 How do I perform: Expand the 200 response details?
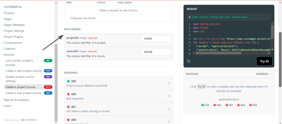click(x=118, y=83)
